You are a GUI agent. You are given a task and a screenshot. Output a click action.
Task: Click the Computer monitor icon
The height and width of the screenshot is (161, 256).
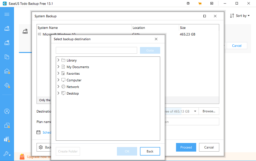(63, 80)
